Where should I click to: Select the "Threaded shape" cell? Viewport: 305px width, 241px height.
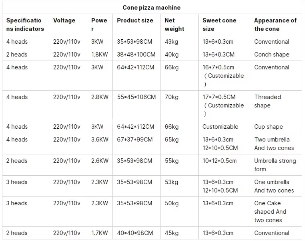pos(267,101)
